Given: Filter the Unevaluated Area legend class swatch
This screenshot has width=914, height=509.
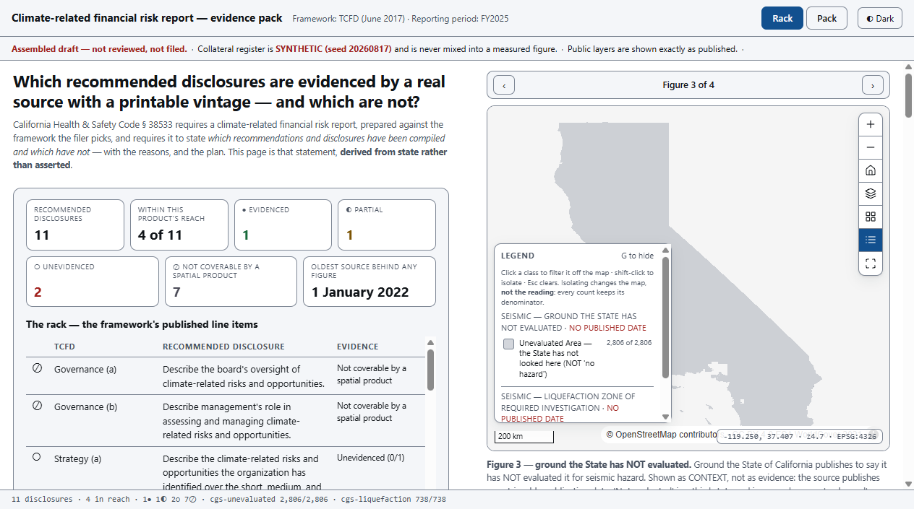Looking at the screenshot, I should click(509, 344).
